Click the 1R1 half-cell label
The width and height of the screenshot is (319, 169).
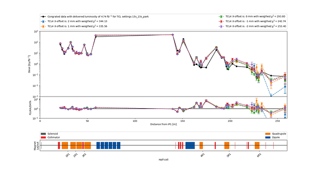pyautogui.click(x=68, y=156)
